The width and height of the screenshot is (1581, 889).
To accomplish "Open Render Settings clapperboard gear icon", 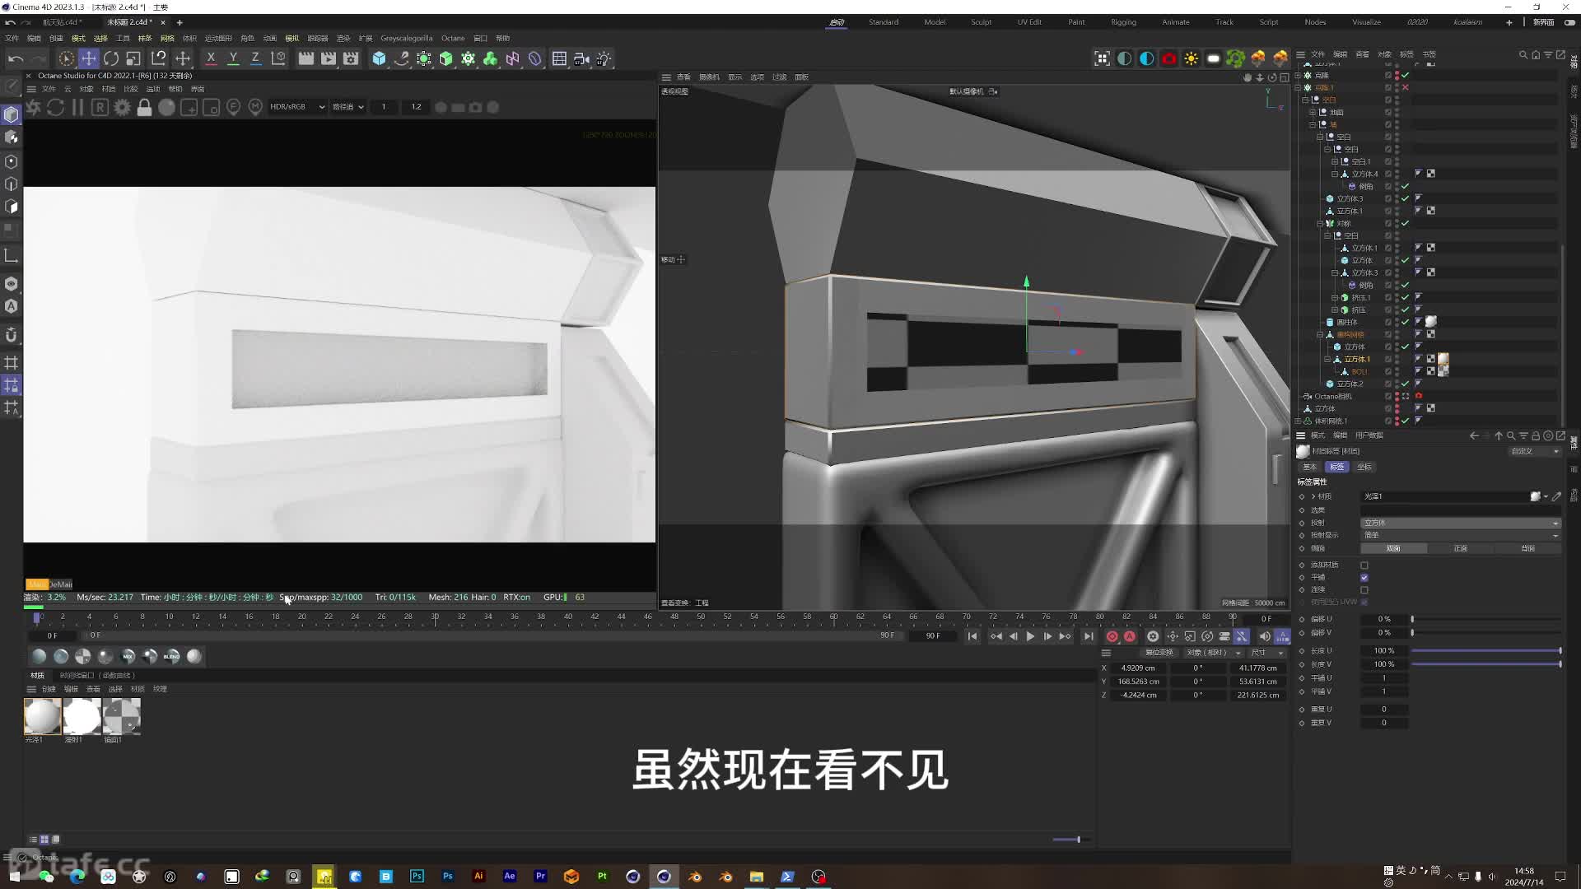I will tap(351, 58).
